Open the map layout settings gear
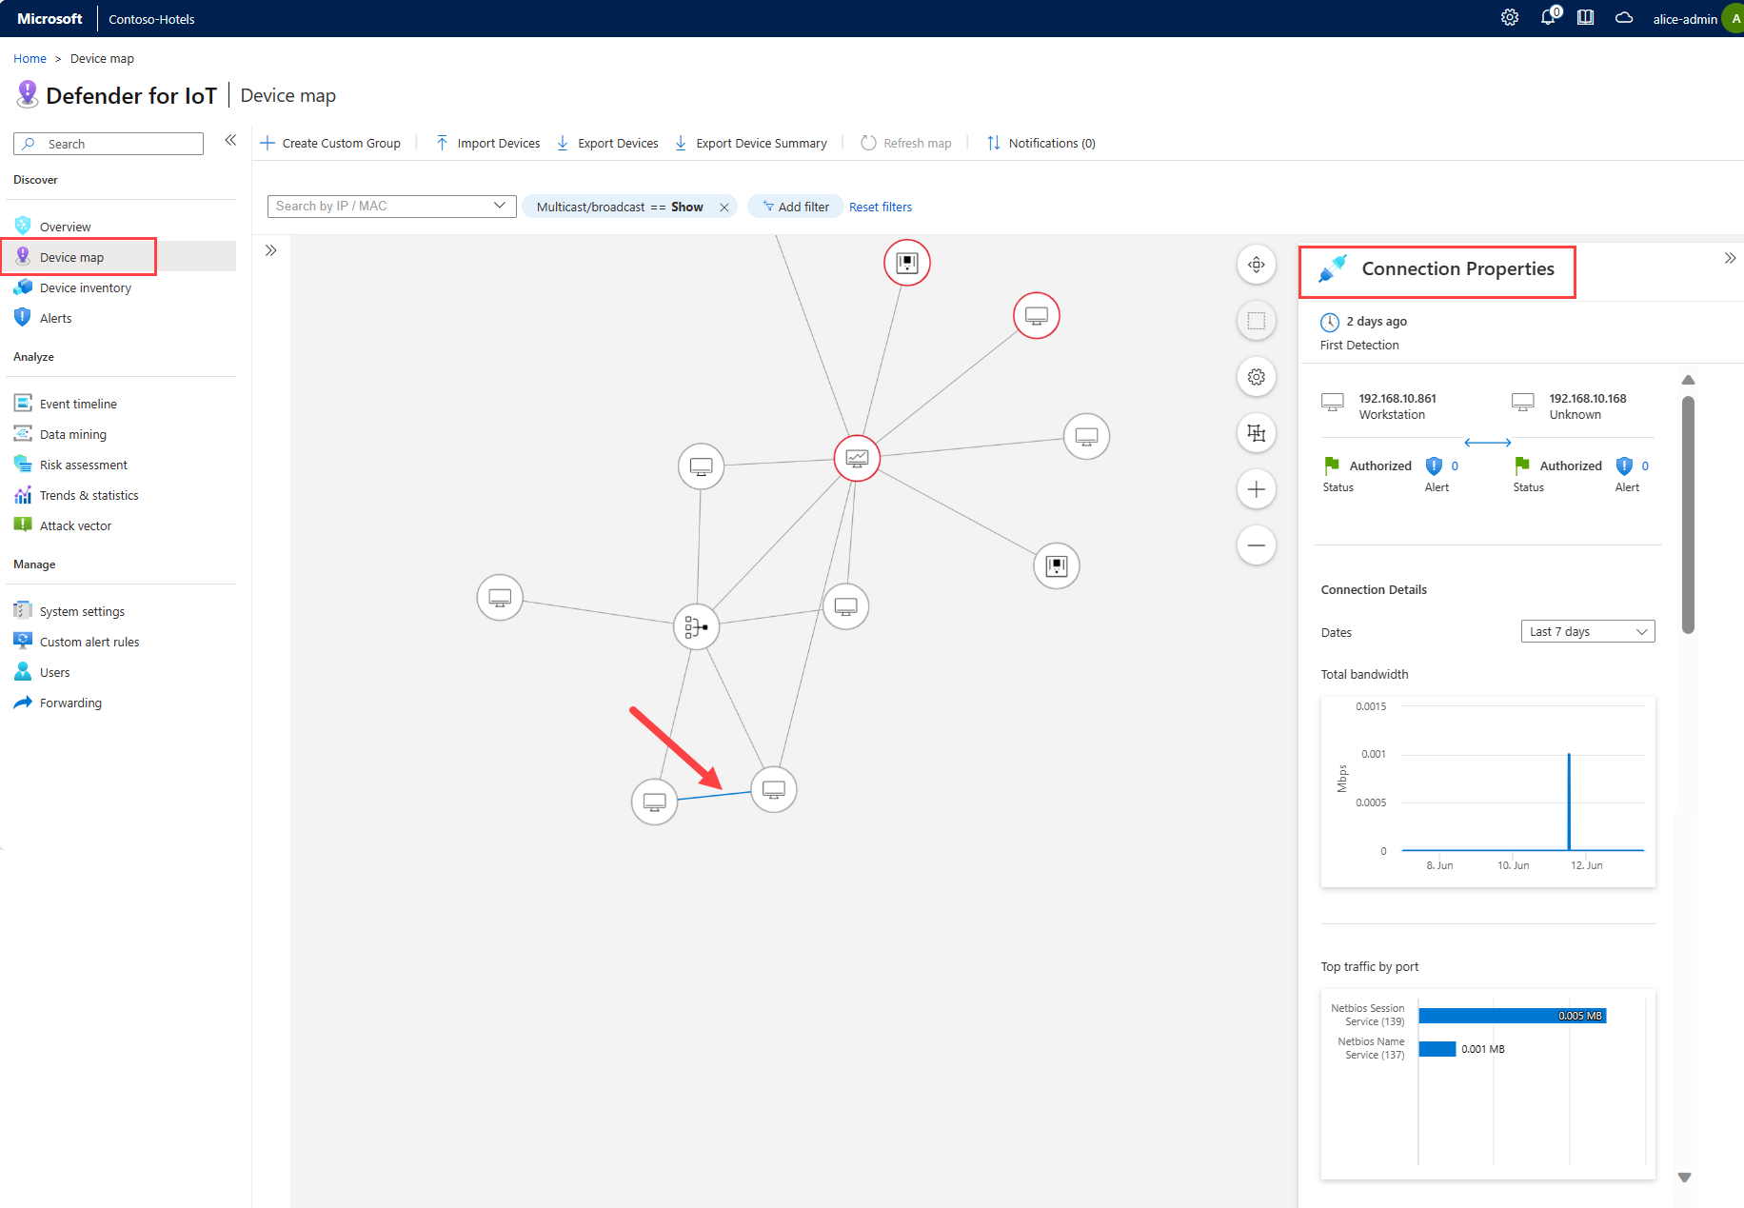This screenshot has height=1208, width=1744. (1256, 377)
